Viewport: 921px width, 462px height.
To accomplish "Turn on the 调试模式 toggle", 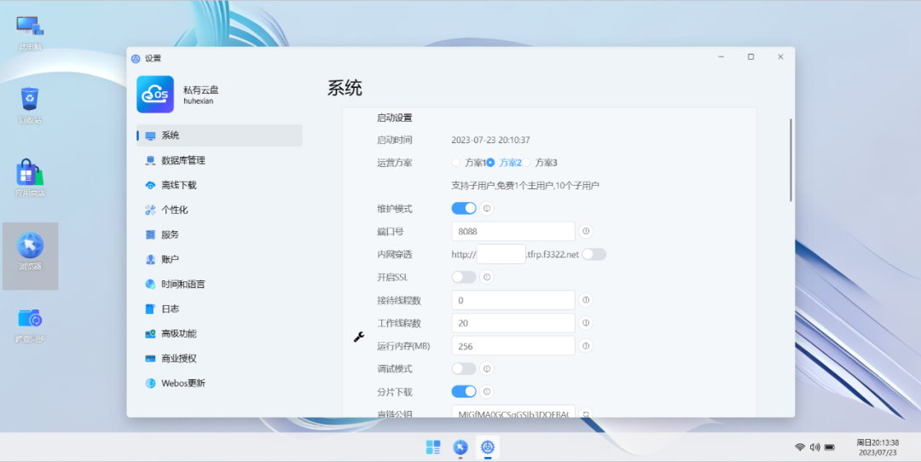I will click(x=464, y=369).
